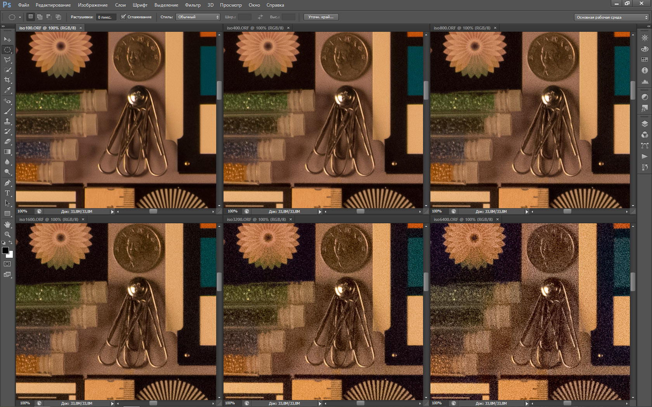Open the Стиль dropdown set to Обычный
This screenshot has width=652, height=407.
point(198,17)
